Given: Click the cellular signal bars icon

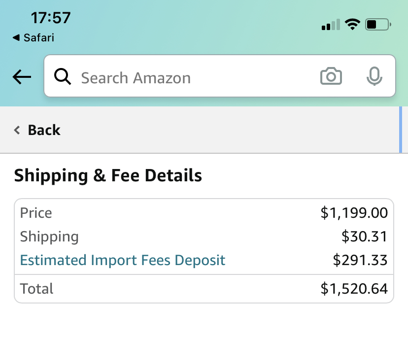Looking at the screenshot, I should (331, 25).
